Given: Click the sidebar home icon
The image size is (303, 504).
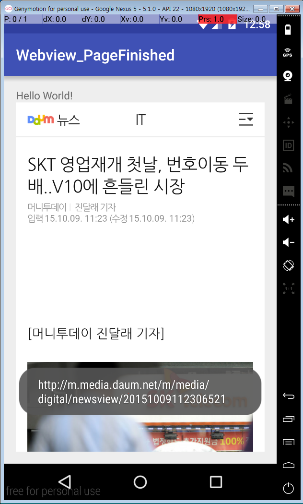Looking at the screenshot, I should click(288, 465).
